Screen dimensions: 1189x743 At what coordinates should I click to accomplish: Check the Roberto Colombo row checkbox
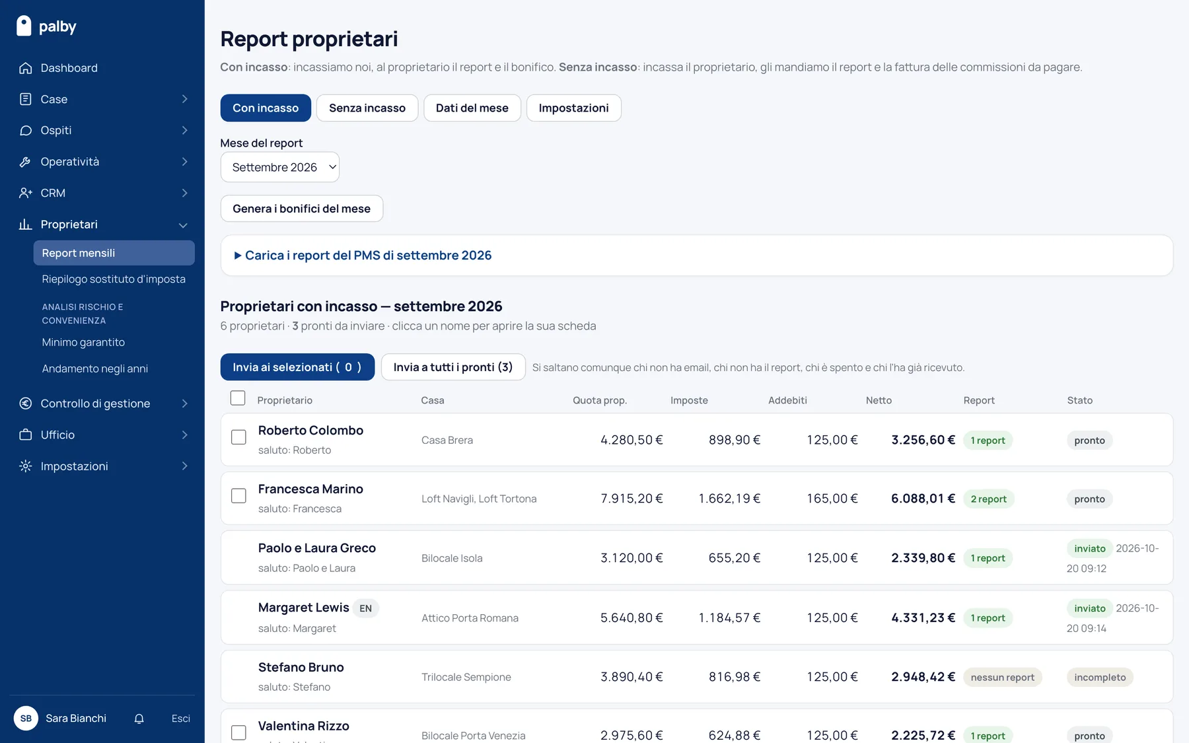238,437
